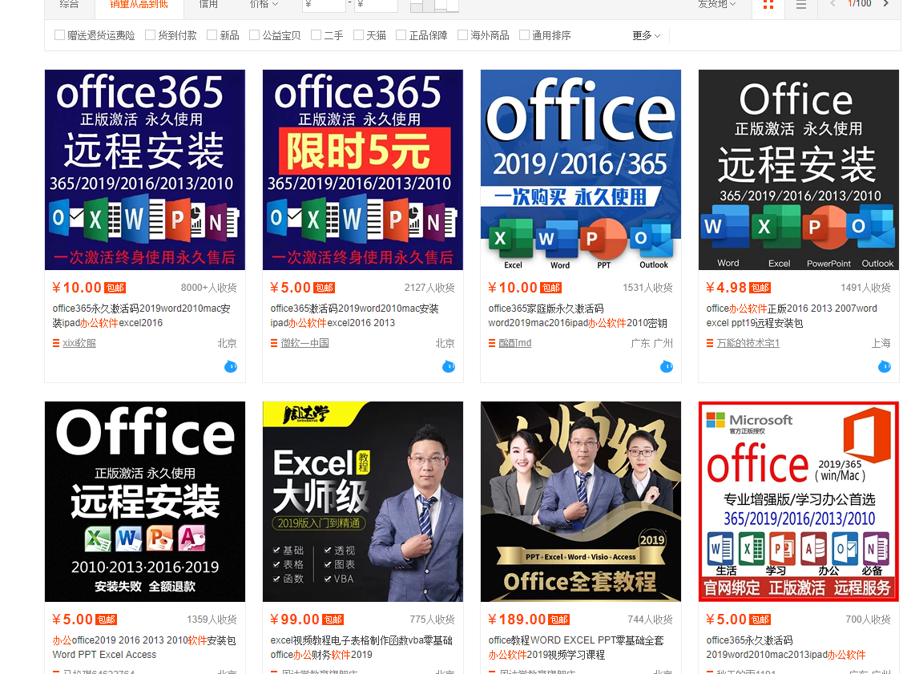Enable 正品保障 filter
Image resolution: width=903 pixels, height=674 pixels.
401,35
